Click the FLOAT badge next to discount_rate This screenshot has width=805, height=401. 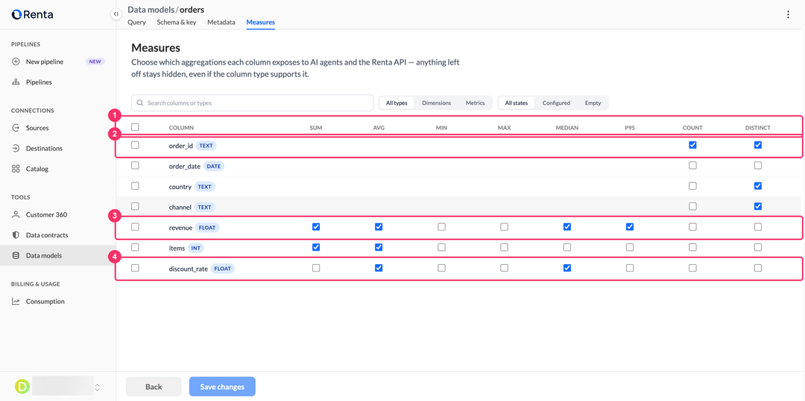pyautogui.click(x=222, y=269)
